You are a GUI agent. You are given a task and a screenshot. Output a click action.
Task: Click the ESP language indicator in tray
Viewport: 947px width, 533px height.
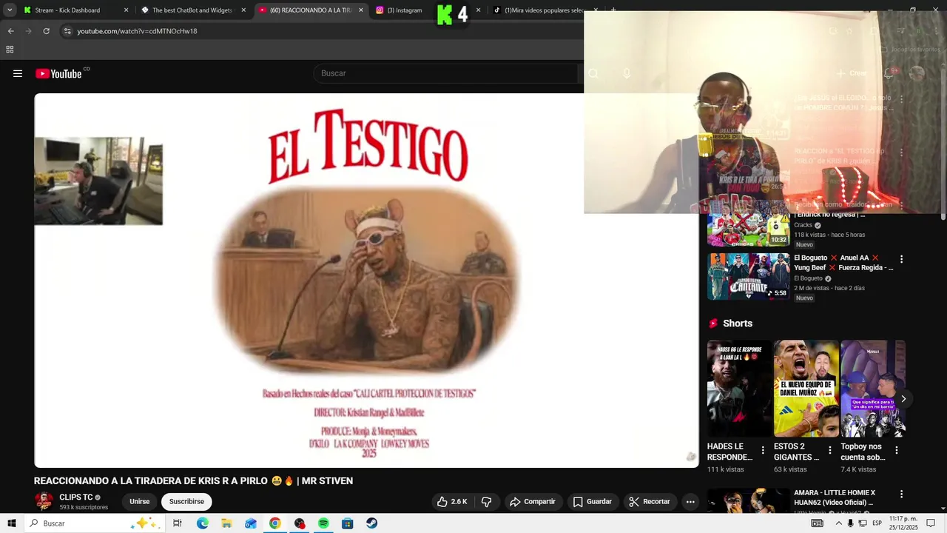[877, 523]
